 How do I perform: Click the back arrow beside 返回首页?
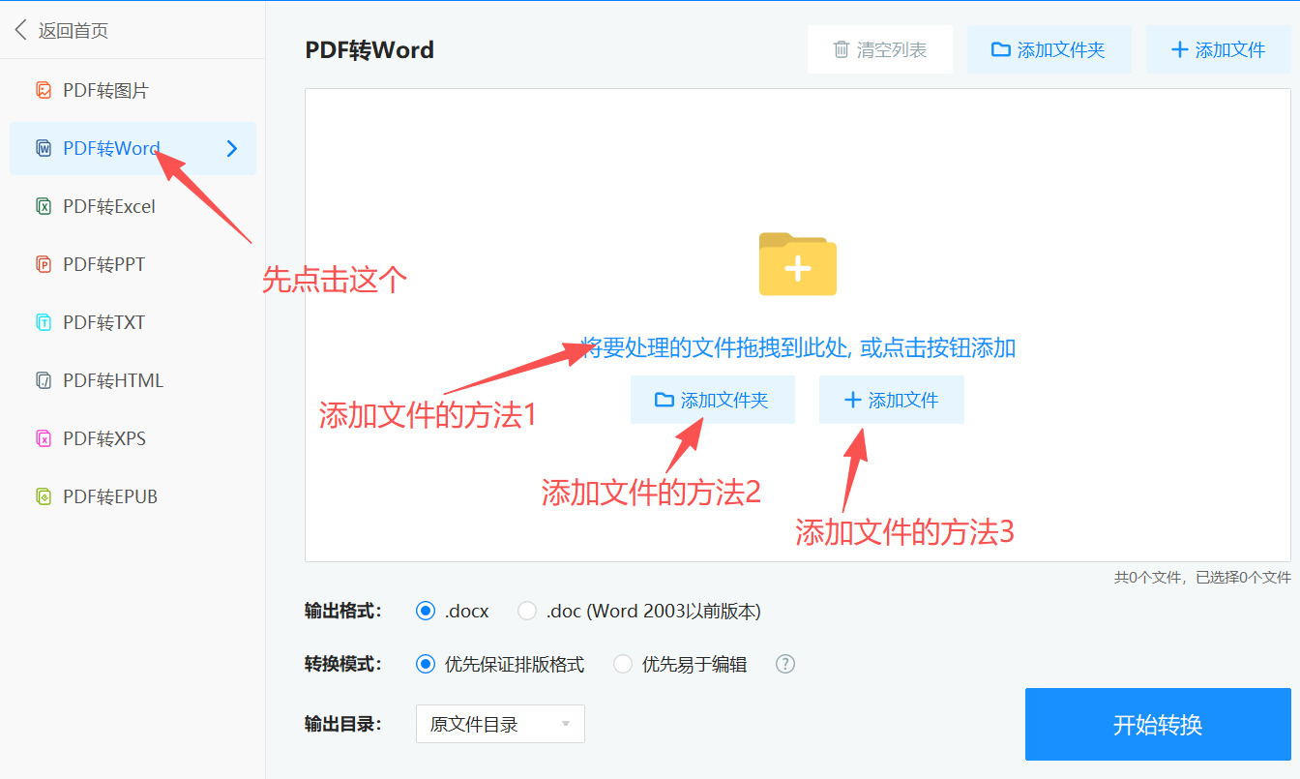pyautogui.click(x=21, y=30)
